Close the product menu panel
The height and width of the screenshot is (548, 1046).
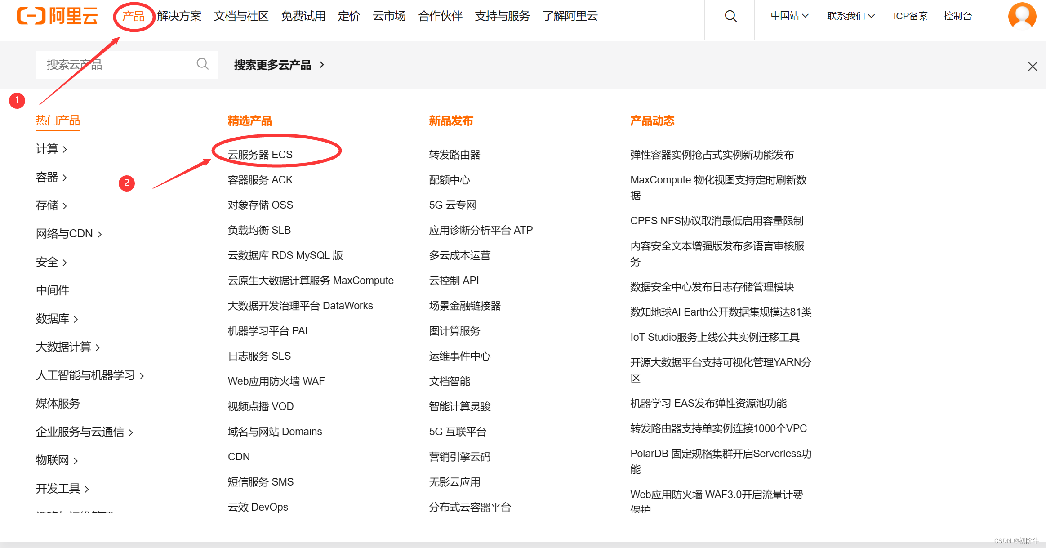point(1033,67)
